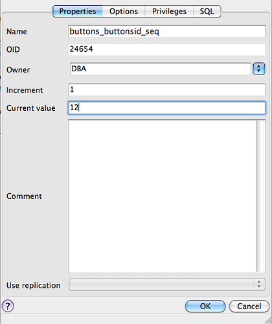Click the OID field showing 24654

(166, 49)
